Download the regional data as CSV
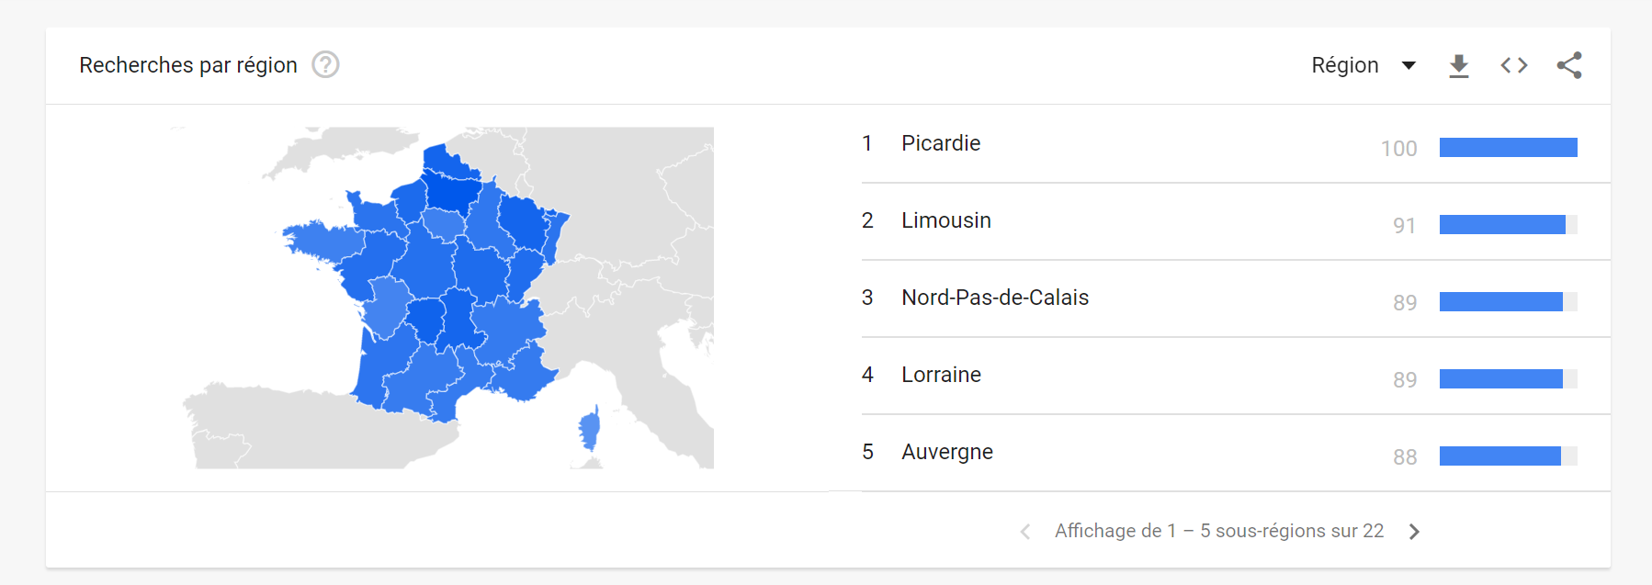The width and height of the screenshot is (1652, 585). 1458,66
